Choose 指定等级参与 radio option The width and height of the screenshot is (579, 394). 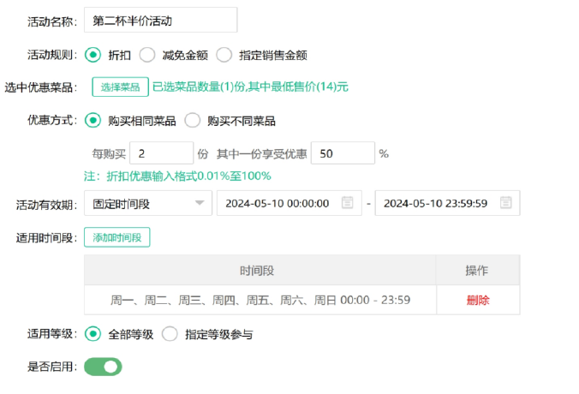(x=170, y=334)
